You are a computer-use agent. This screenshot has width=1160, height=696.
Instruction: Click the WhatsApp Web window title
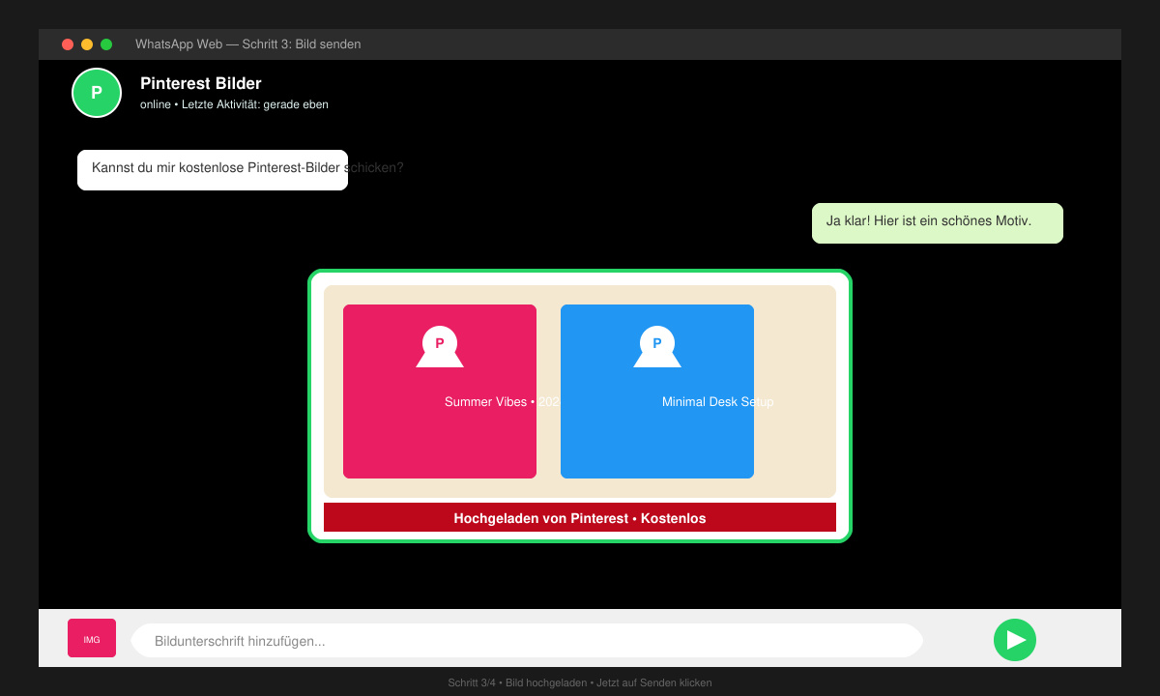(x=248, y=44)
